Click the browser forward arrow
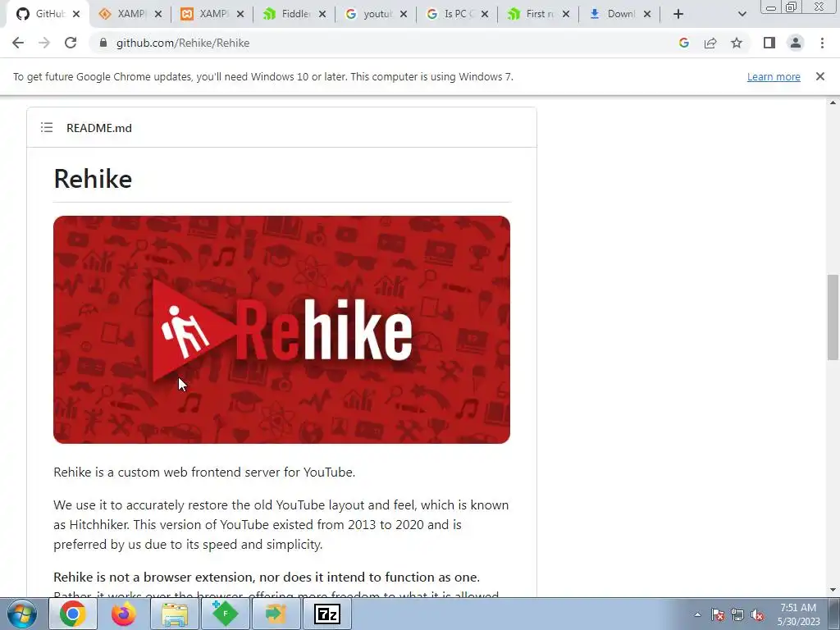This screenshot has width=840, height=630. tap(44, 43)
